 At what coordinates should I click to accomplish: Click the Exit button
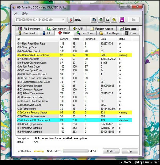134,20
